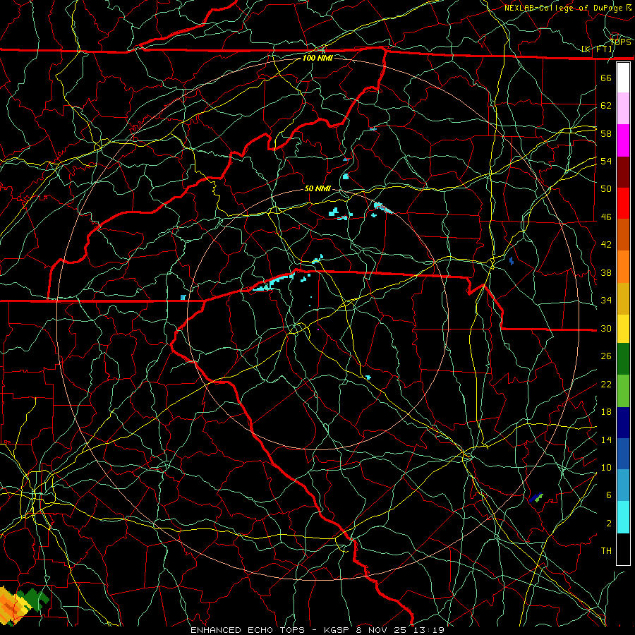Pick the light green legend swatch

click(623, 391)
